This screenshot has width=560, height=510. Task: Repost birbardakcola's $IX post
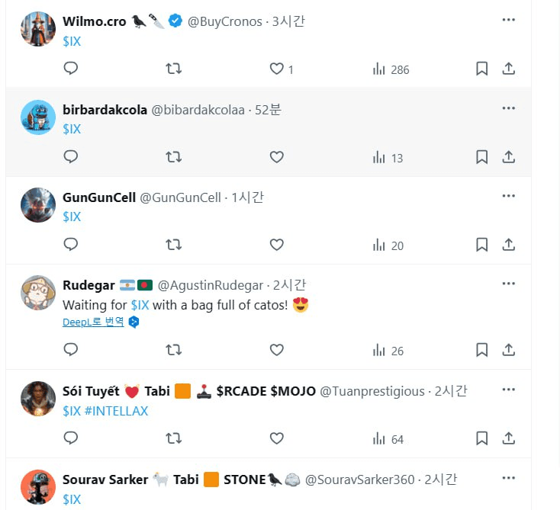coord(174,157)
